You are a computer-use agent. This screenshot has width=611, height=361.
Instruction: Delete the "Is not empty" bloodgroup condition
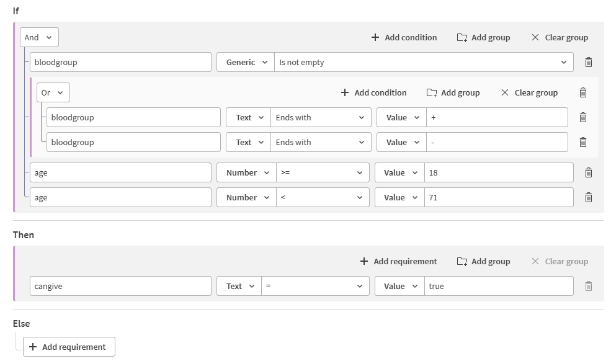coord(588,61)
